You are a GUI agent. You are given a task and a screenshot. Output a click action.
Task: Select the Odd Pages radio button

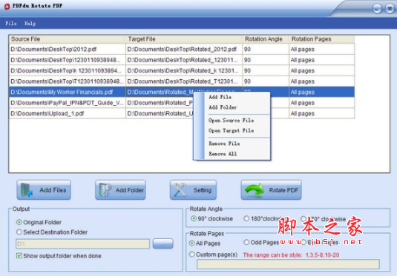tap(246, 242)
